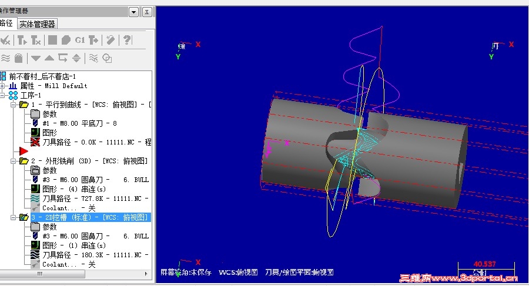Click 刀具/绘图平面:俯视图 status text
The image size is (529, 286).
[x=299, y=272]
